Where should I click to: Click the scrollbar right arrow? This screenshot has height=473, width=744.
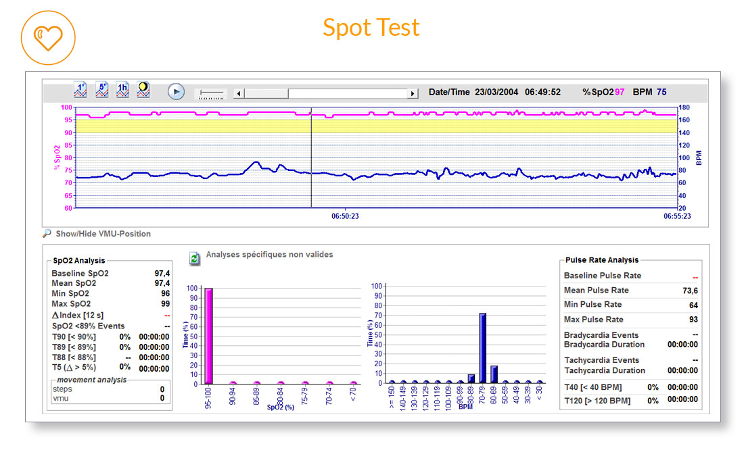(413, 93)
